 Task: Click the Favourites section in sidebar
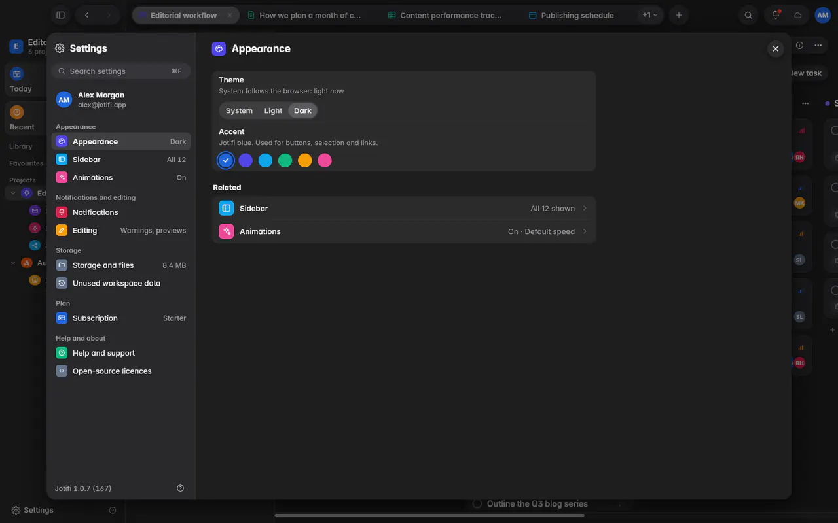[x=26, y=163]
